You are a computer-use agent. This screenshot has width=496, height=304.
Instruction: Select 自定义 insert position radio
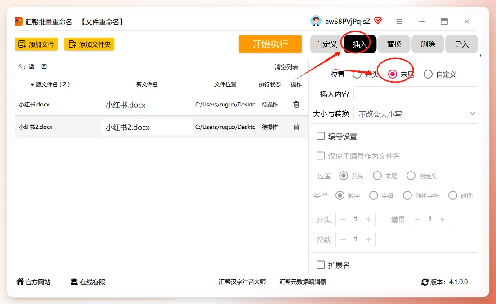(x=428, y=74)
